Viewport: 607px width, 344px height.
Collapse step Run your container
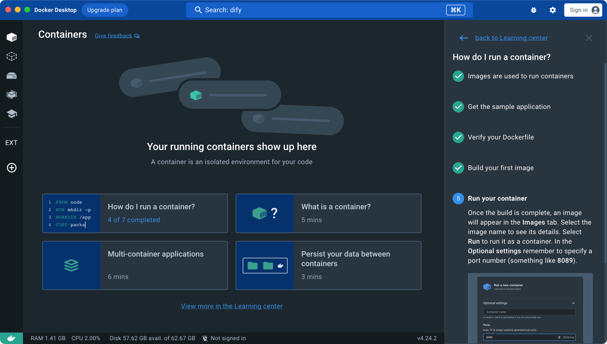tap(498, 198)
